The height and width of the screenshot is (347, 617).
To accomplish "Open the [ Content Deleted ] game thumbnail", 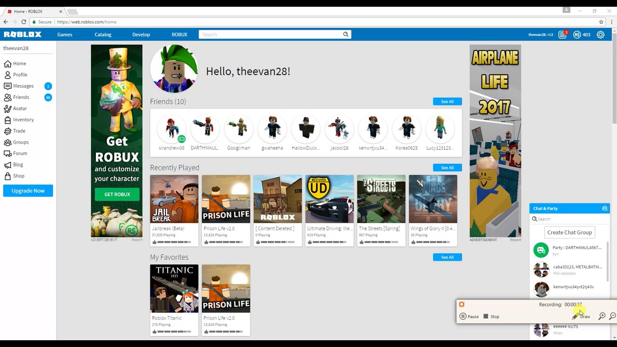I will coord(278,199).
